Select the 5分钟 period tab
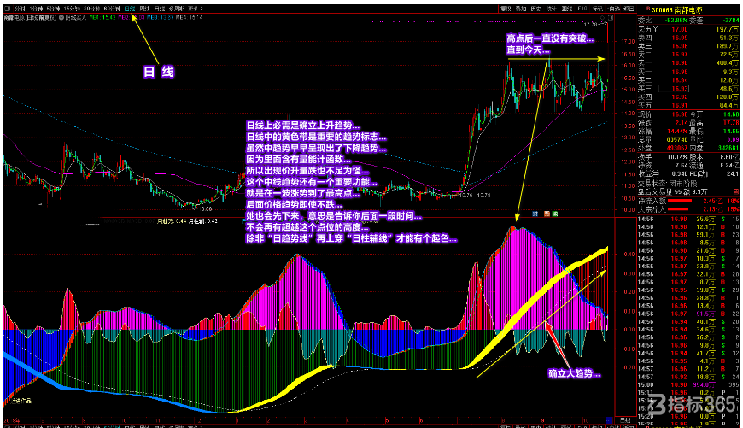743x428 pixels. [x=53, y=9]
